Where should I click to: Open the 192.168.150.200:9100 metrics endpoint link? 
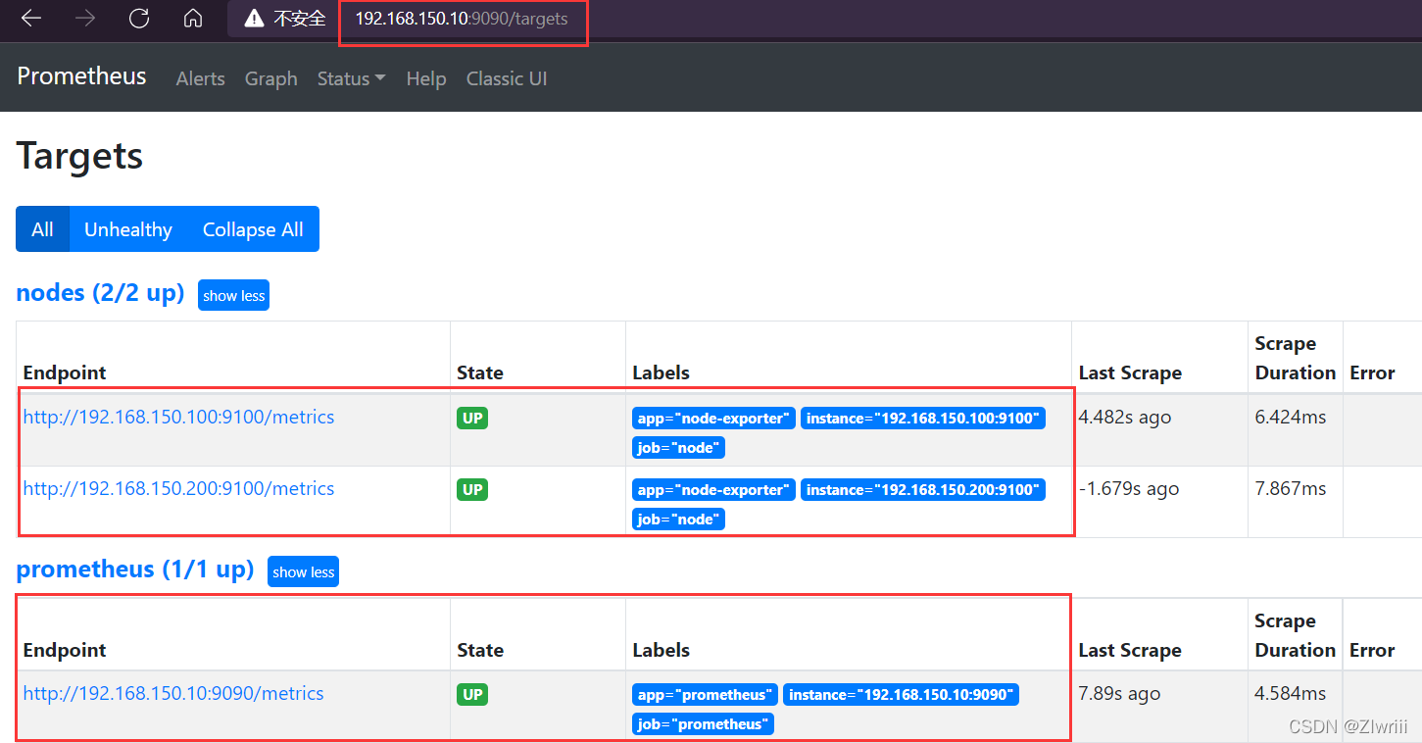178,488
